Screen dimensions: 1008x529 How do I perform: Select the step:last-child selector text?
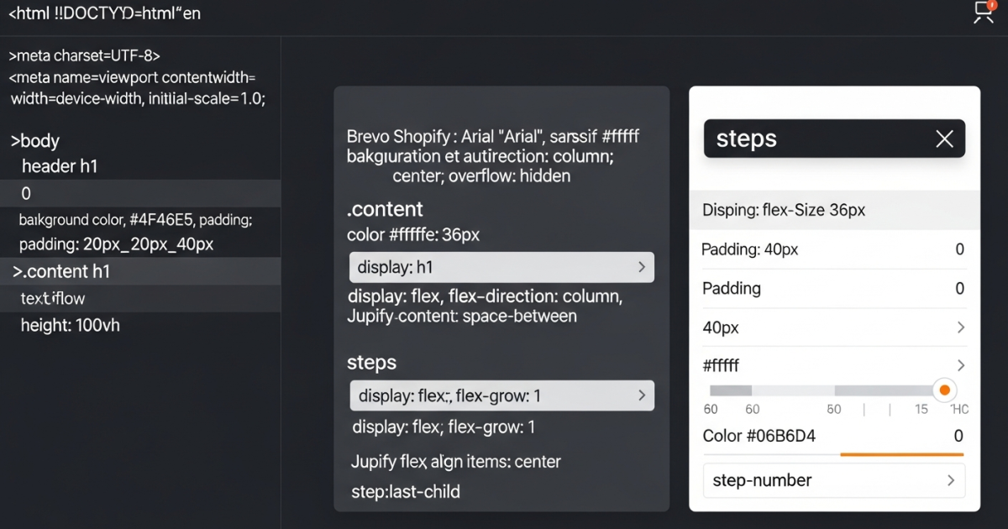coord(405,491)
